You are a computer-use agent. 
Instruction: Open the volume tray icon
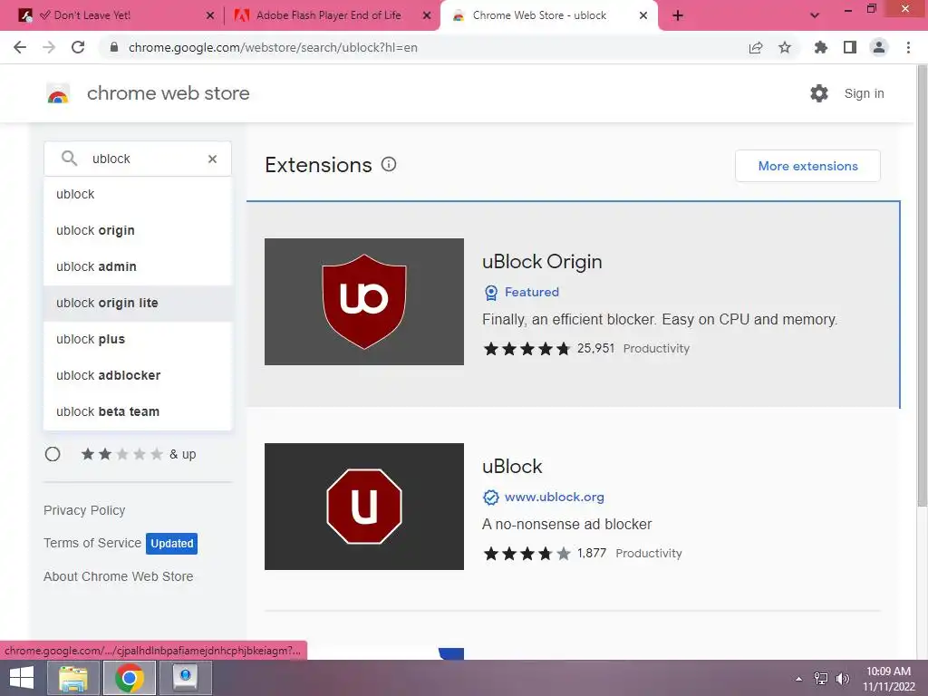[843, 679]
